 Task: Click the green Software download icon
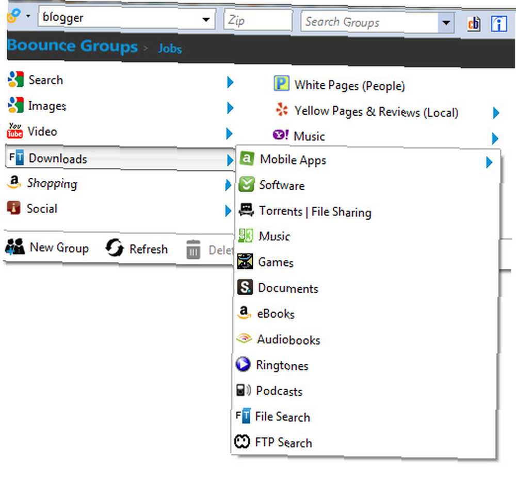point(246,184)
